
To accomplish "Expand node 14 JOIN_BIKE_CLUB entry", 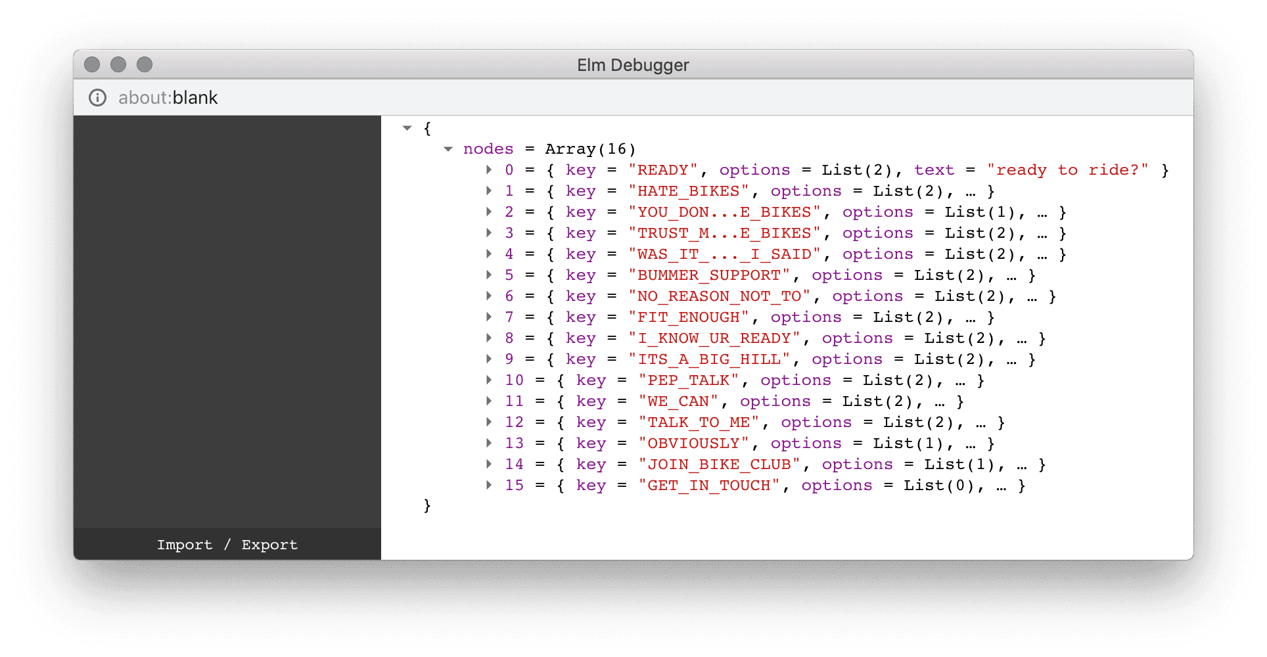I will (x=489, y=464).
